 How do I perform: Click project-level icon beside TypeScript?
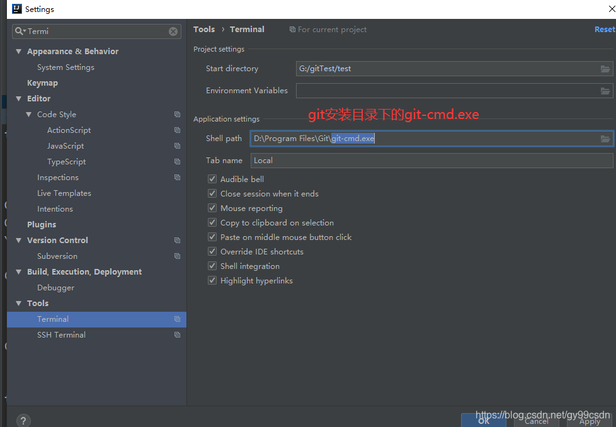pyautogui.click(x=177, y=161)
